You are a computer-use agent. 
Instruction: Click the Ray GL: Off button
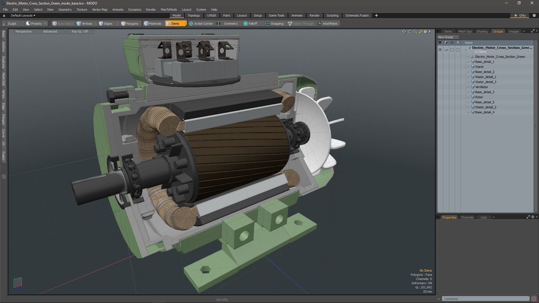(x=80, y=31)
